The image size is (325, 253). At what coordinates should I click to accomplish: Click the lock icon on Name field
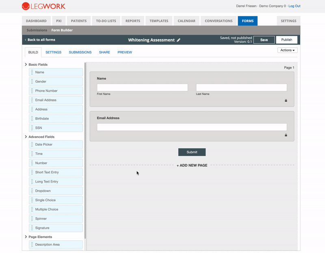coord(286,100)
